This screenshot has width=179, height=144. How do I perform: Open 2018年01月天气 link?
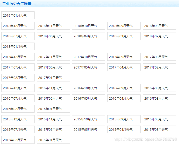point(18,46)
